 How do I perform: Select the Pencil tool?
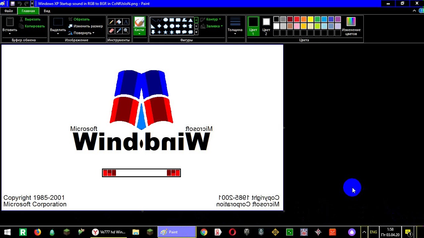click(112, 22)
